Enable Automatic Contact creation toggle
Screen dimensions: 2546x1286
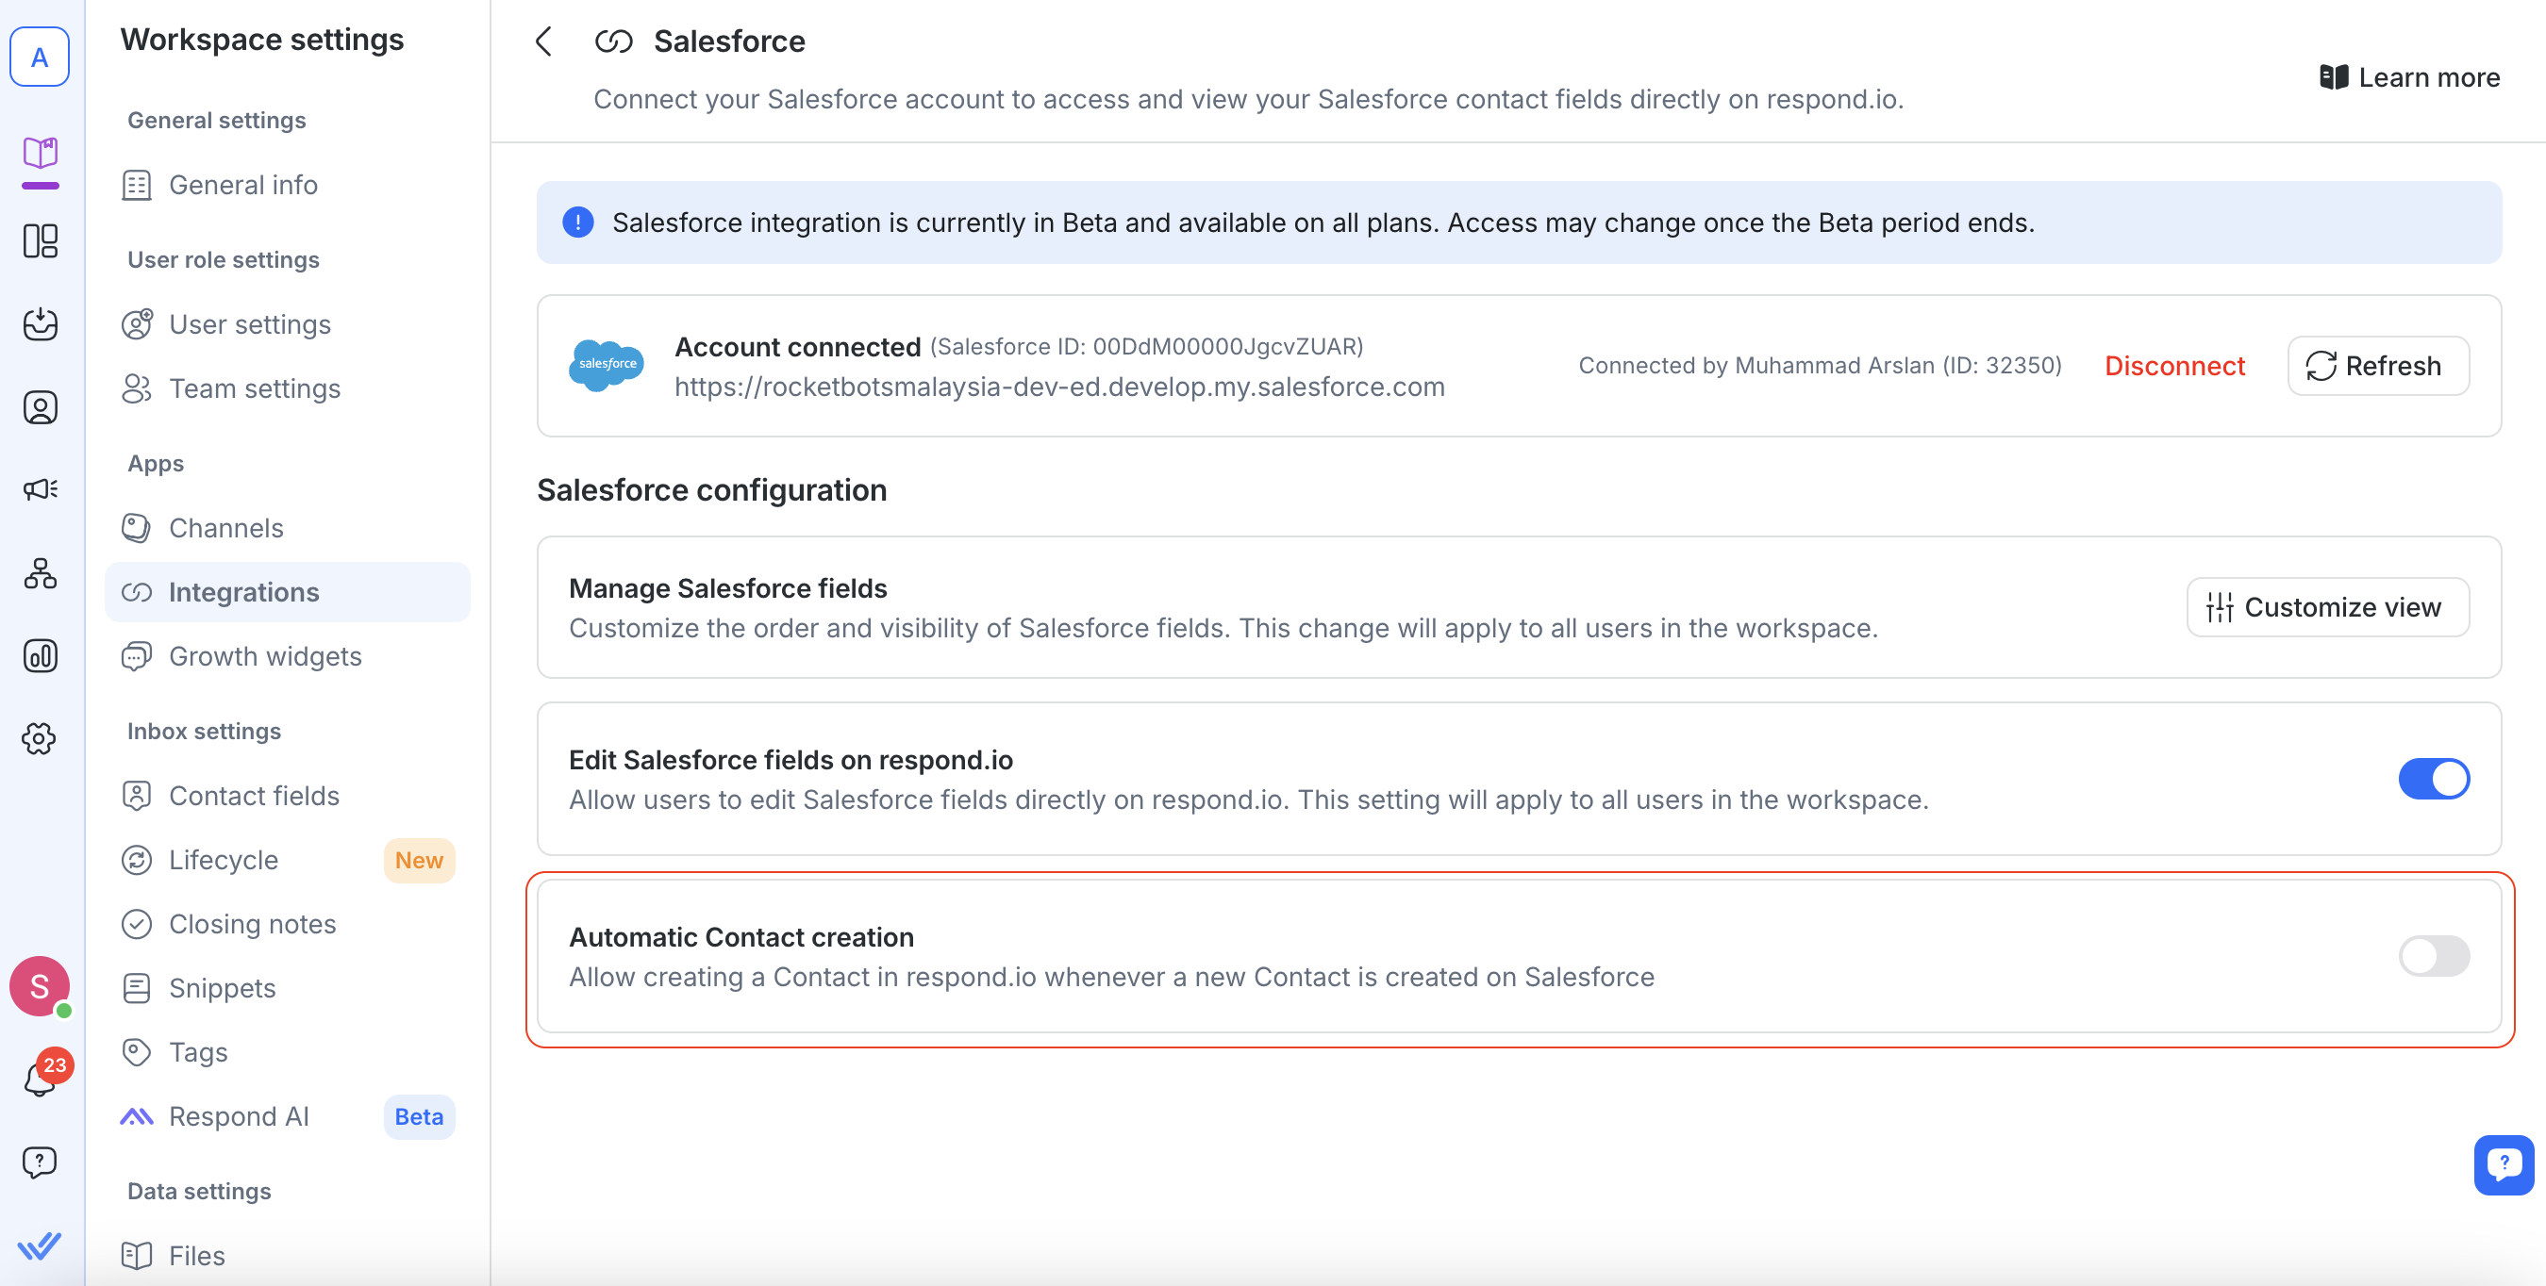point(2433,955)
